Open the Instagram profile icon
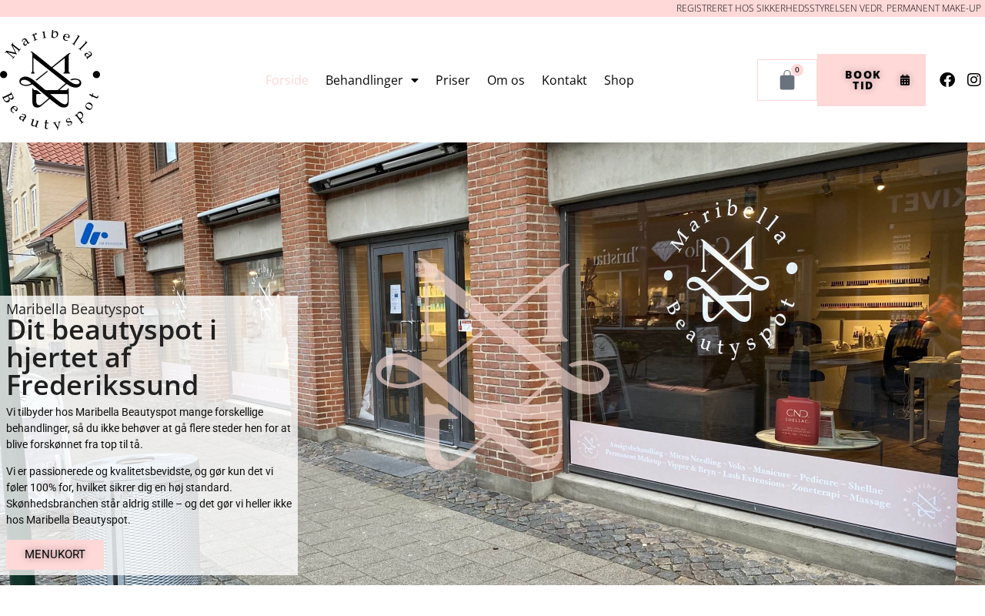 click(x=974, y=79)
